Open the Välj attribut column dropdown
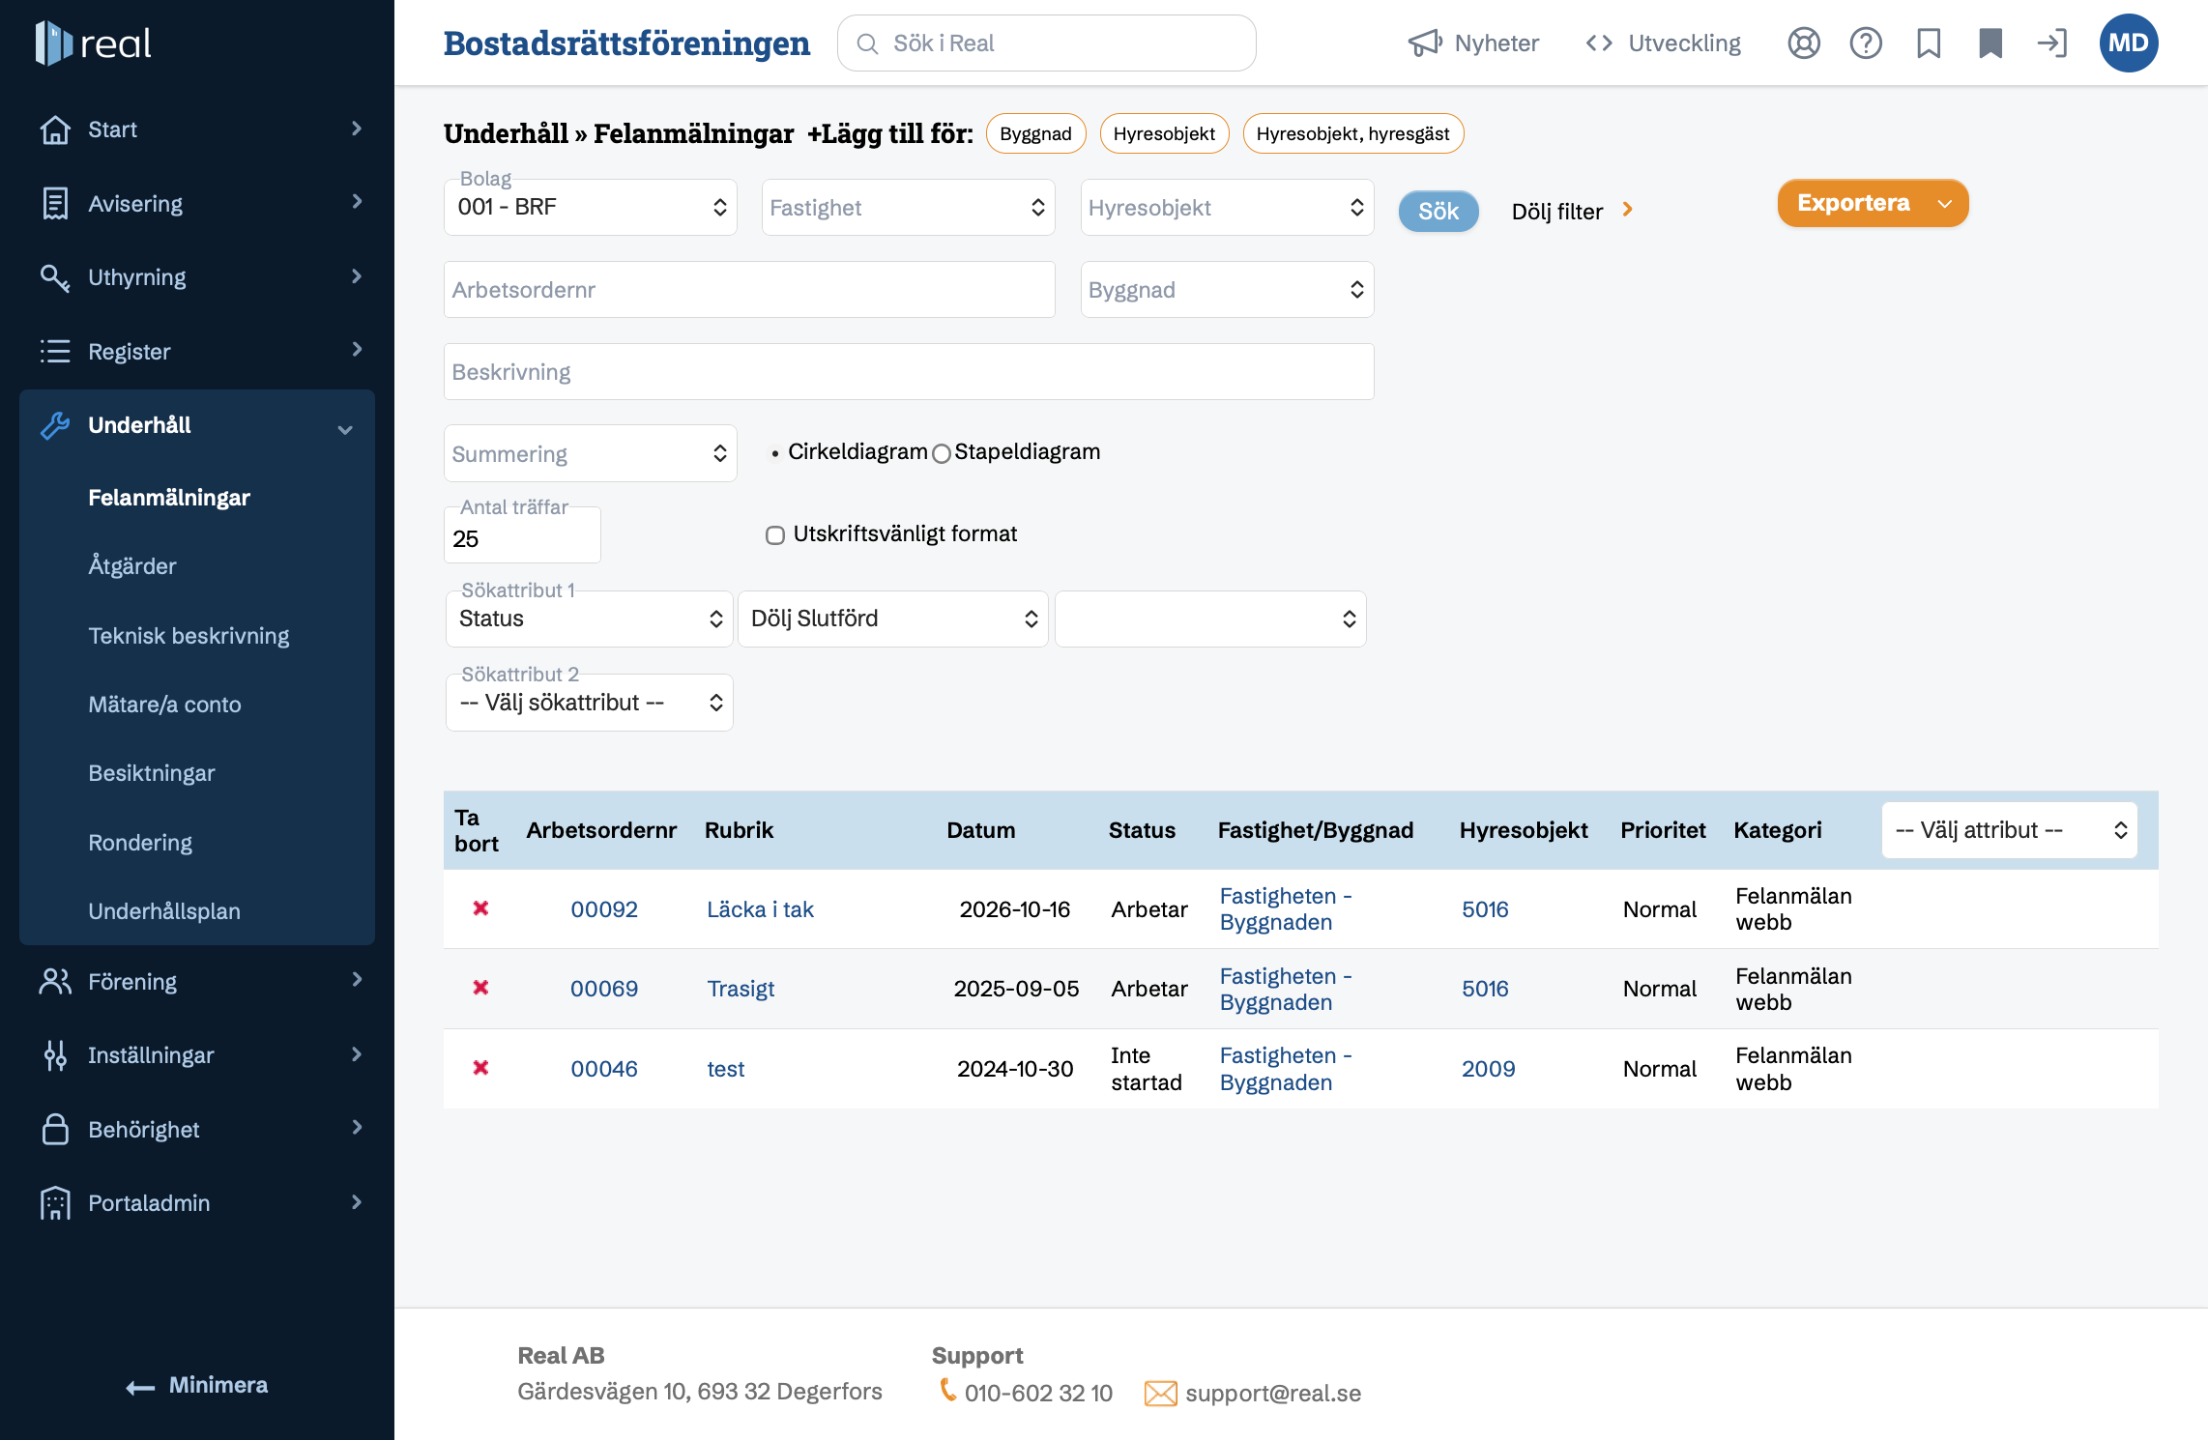The image size is (2208, 1440). click(2010, 830)
